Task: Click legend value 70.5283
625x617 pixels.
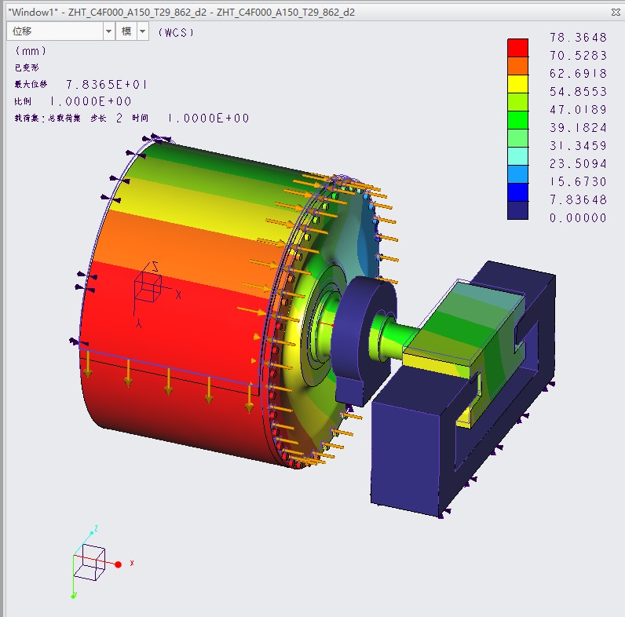Action: [578, 56]
